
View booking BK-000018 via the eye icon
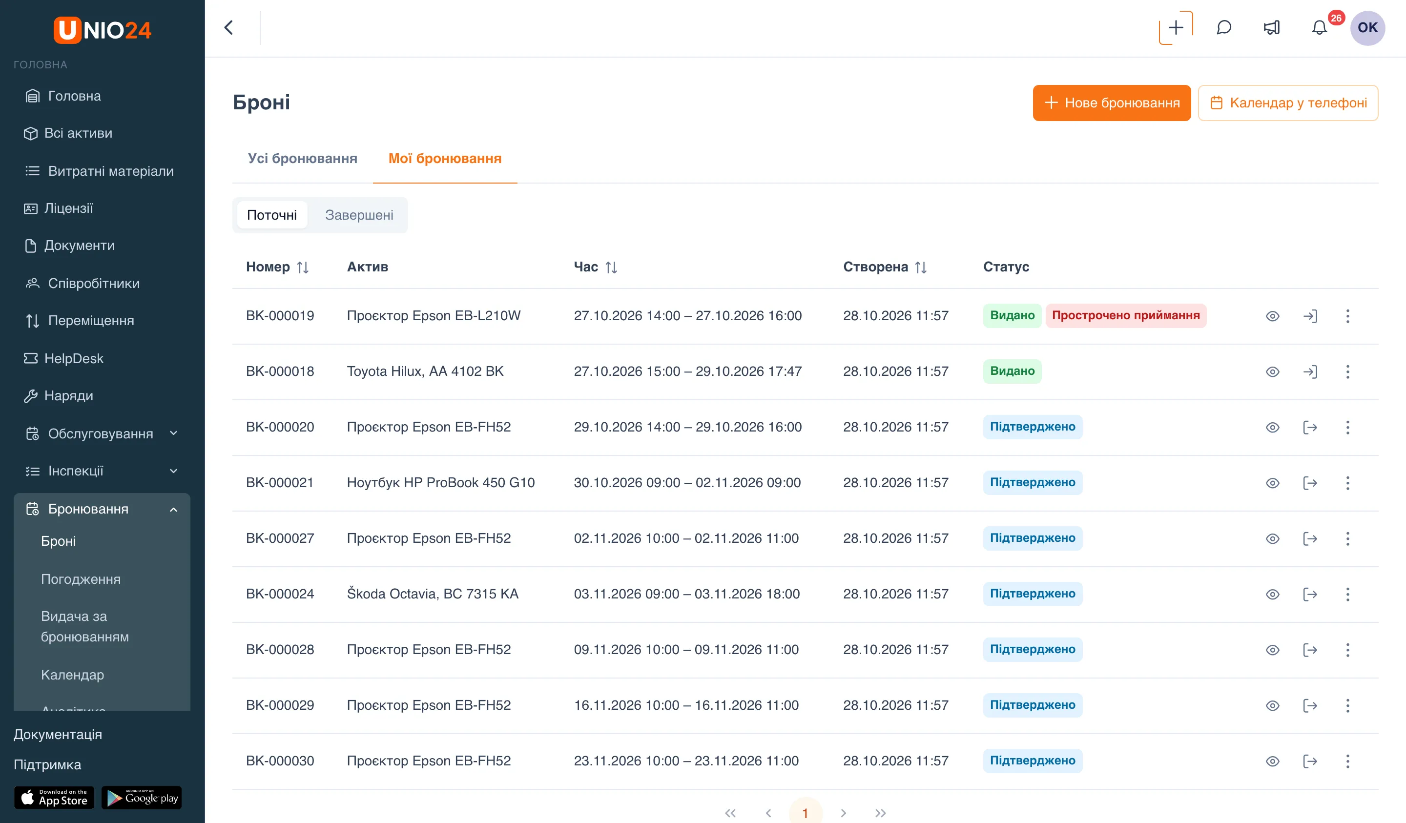1272,371
